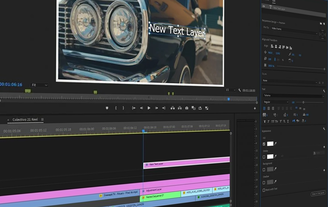Toggle Faux Bold text style
The height and width of the screenshot is (207, 328).
pyautogui.click(x=265, y=121)
